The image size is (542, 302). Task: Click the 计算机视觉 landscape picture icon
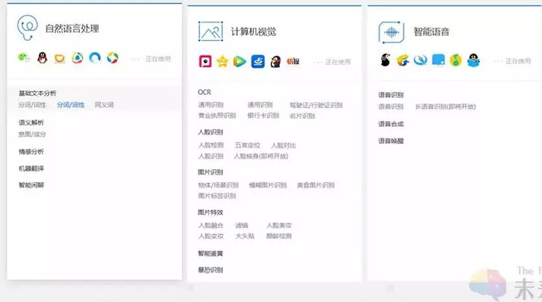[x=211, y=32]
